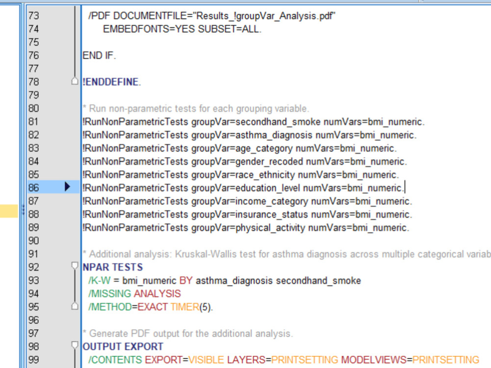The height and width of the screenshot is (368, 491).
Task: Place cursor in gender_recoded macro call line
Action: (245, 161)
